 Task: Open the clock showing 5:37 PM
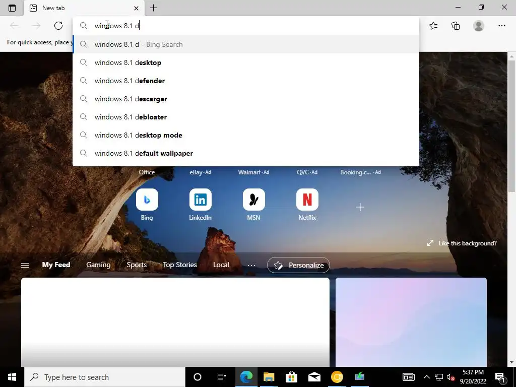(x=473, y=377)
